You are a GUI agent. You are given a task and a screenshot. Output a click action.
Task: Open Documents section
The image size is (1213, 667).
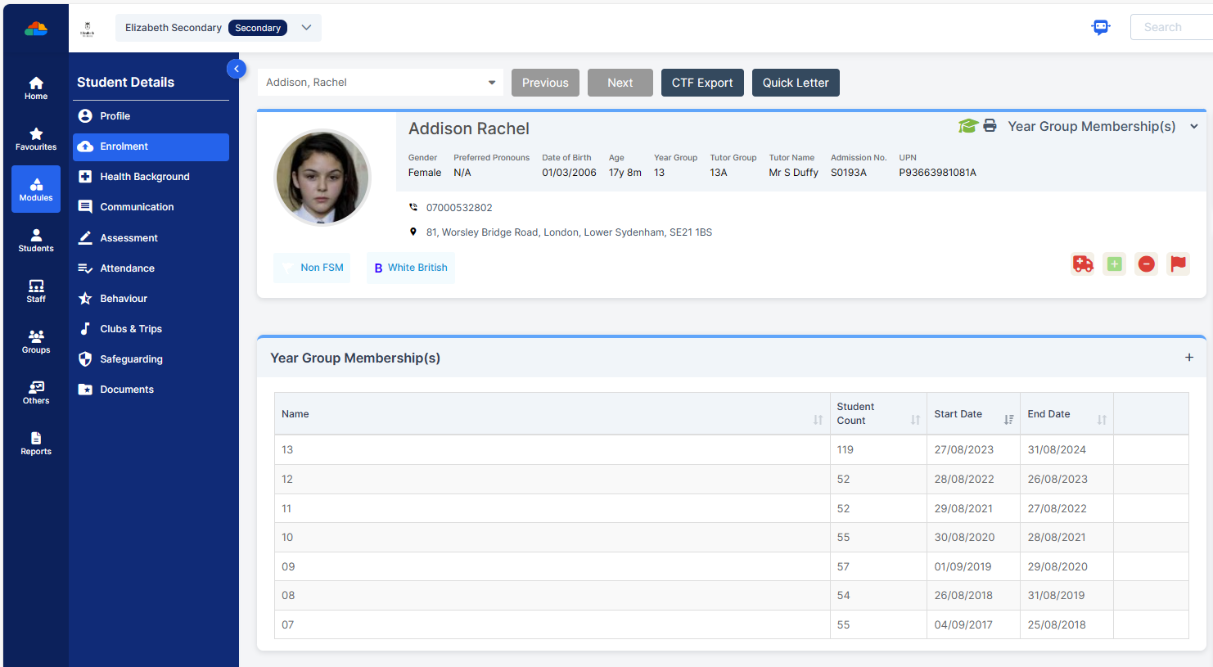coord(151,390)
